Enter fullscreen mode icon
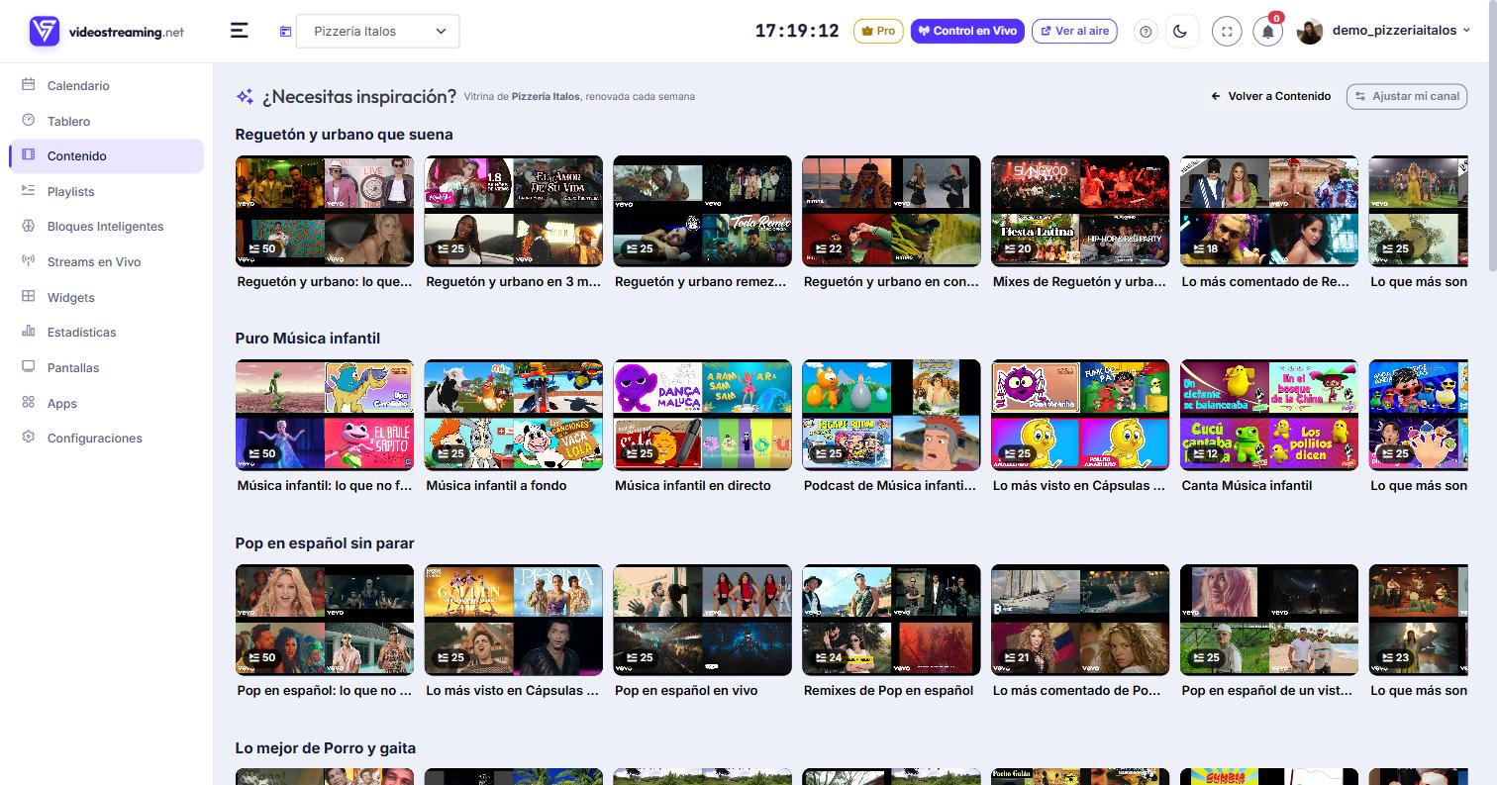 [x=1227, y=32]
